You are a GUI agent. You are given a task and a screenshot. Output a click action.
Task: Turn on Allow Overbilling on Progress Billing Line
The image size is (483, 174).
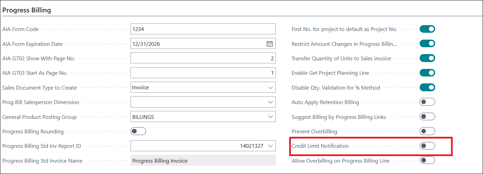427,160
